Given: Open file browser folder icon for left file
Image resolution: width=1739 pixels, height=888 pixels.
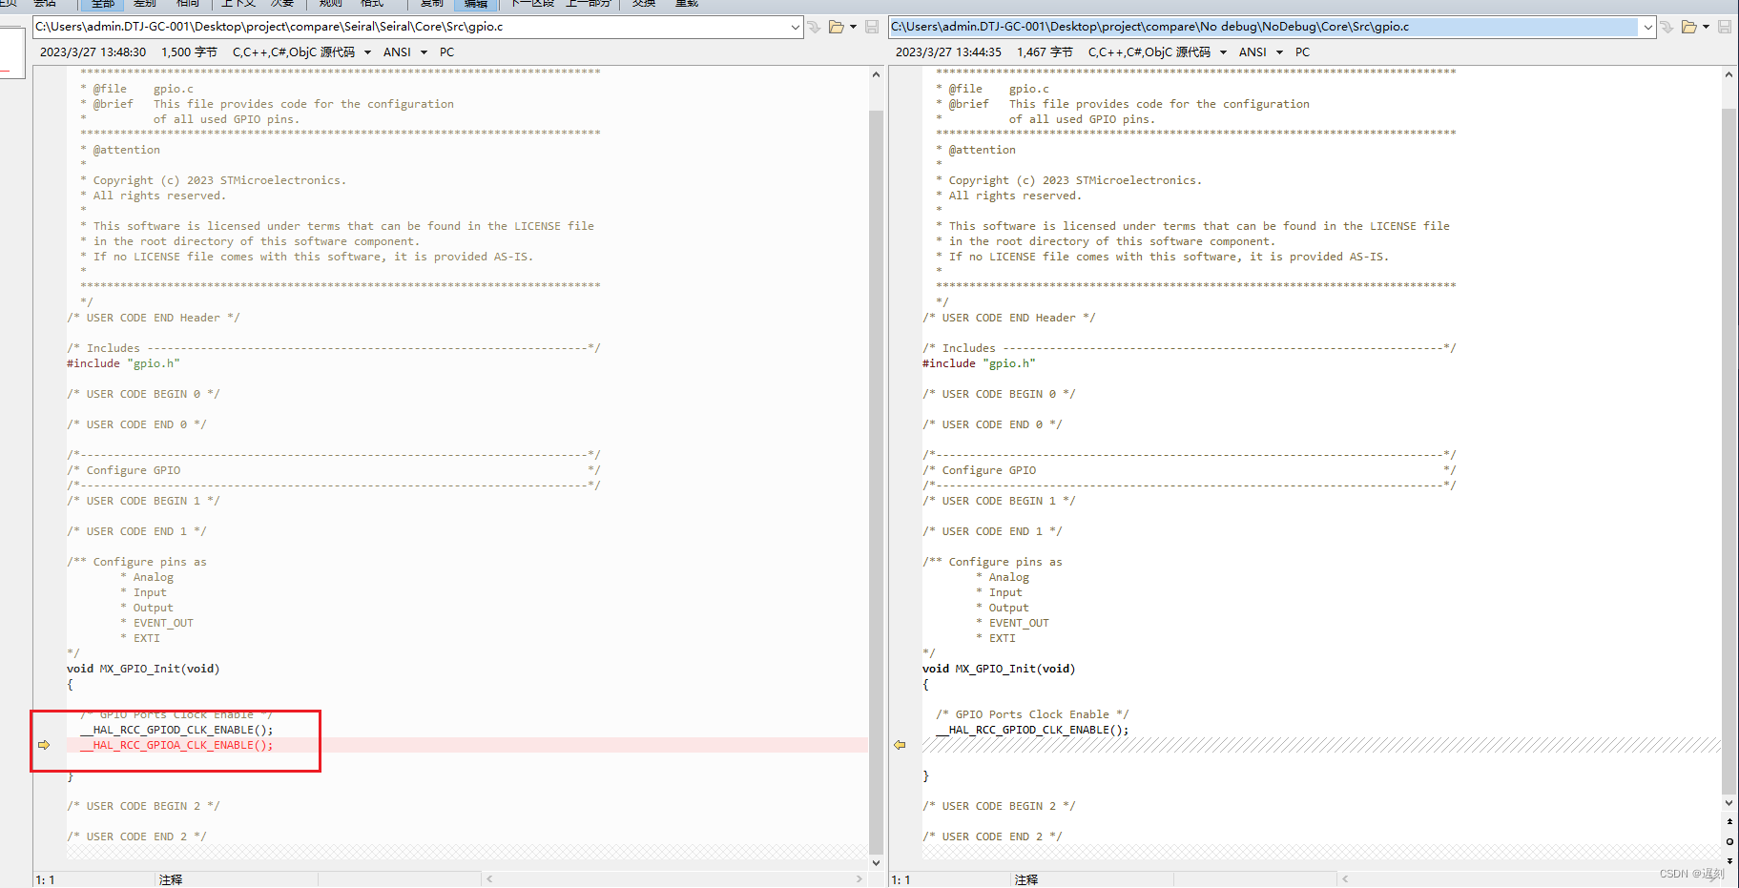Looking at the screenshot, I should point(837,27).
